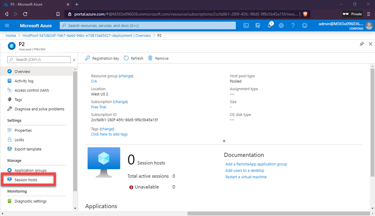
Task: Click the Brave Shields icon
Action: coord(305,14)
